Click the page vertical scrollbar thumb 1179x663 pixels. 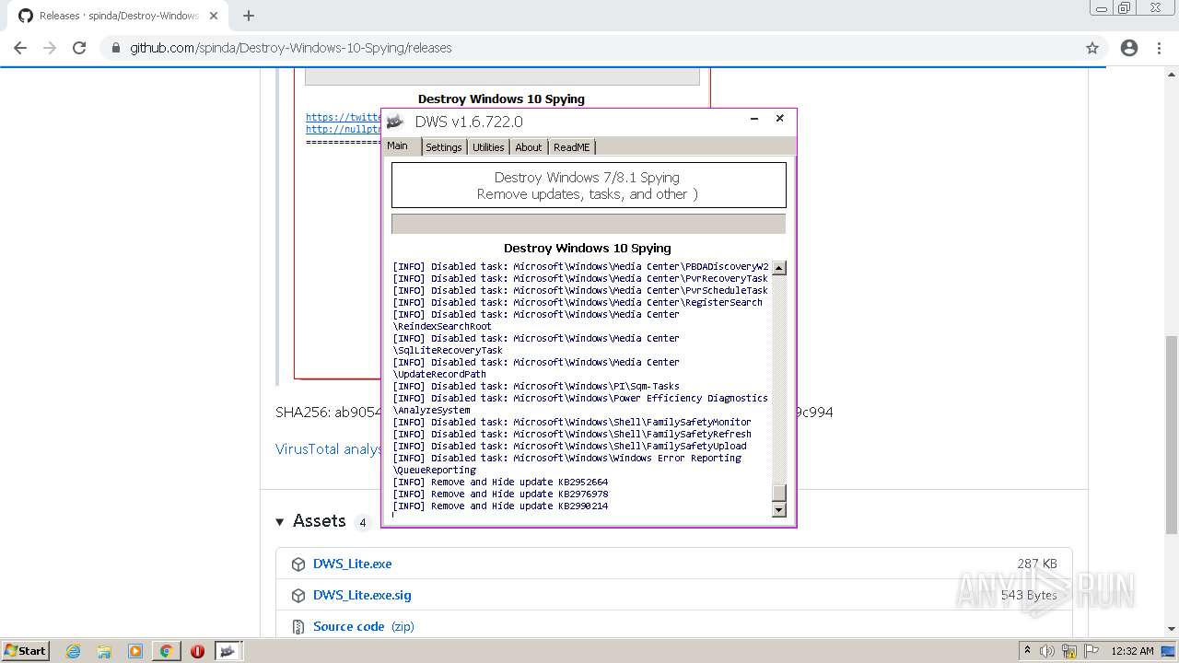[1171, 435]
